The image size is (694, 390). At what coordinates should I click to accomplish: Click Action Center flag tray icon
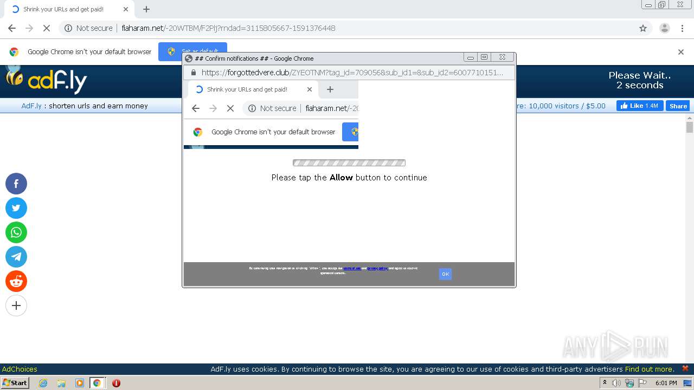[642, 383]
